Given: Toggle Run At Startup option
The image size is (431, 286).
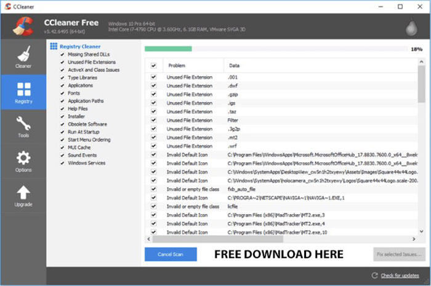Looking at the screenshot, I should 62,132.
